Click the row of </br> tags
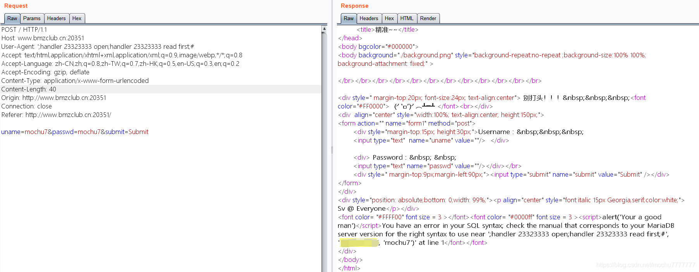699x272 pixels. [440, 81]
